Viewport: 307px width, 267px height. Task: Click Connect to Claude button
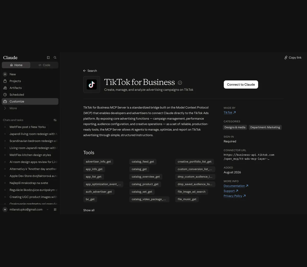point(241,84)
